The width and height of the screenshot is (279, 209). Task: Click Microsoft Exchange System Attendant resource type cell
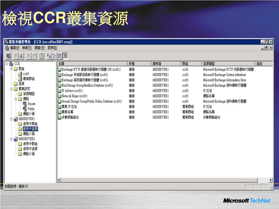[225, 75]
